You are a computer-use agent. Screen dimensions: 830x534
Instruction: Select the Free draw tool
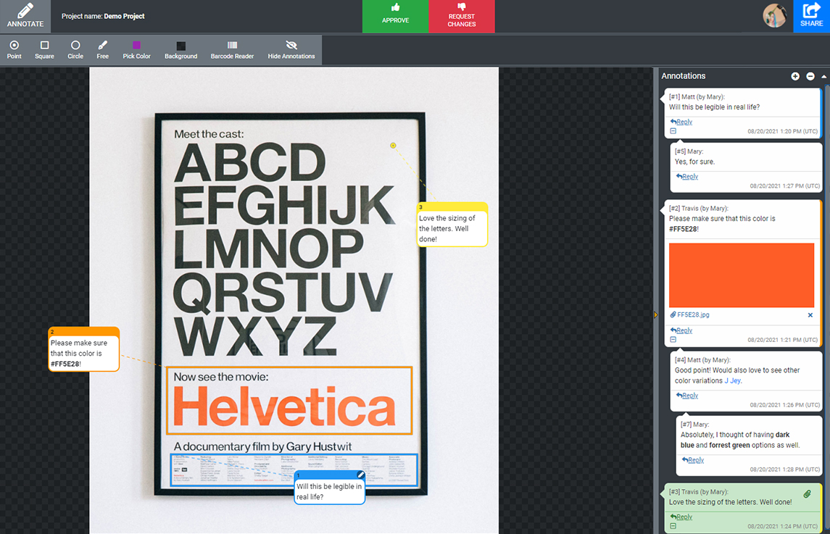103,50
